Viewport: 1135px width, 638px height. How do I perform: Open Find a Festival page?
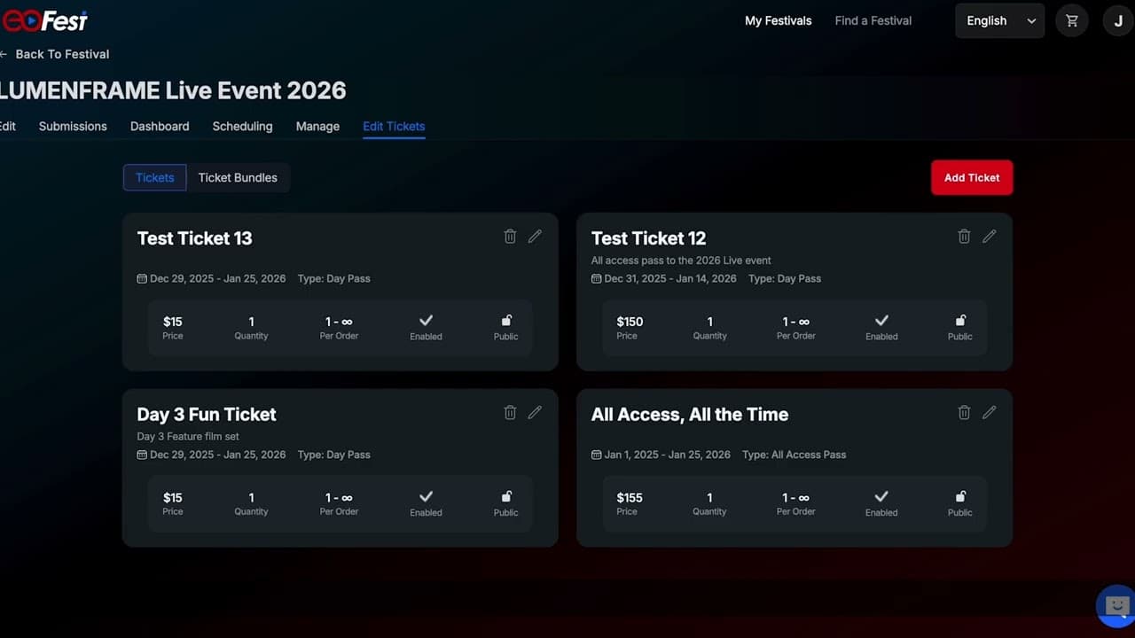click(x=873, y=20)
